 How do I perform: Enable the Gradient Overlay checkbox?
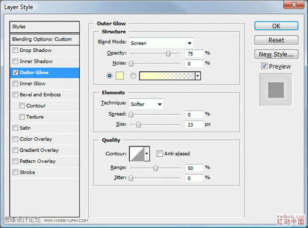(x=15, y=150)
